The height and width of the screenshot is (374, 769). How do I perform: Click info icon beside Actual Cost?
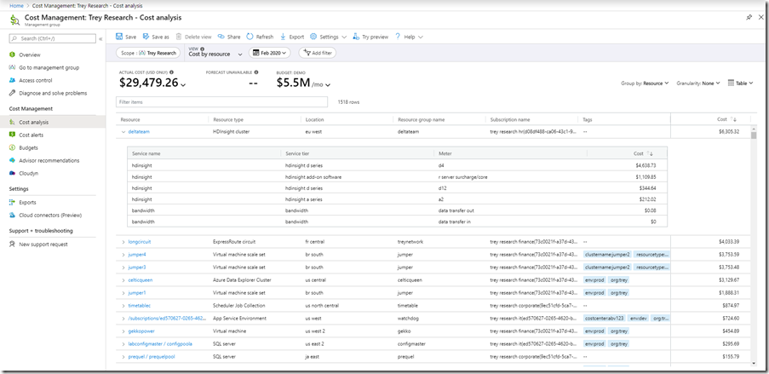pyautogui.click(x=172, y=72)
